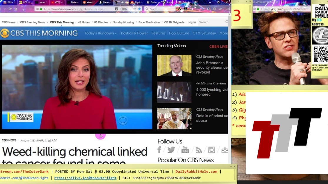Collapse the bottom sticky note with its chevron

click(x=231, y=166)
